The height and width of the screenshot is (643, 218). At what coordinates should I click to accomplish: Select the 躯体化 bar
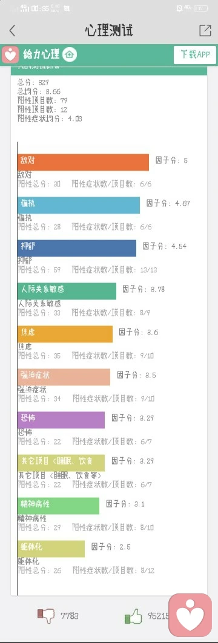click(x=51, y=549)
